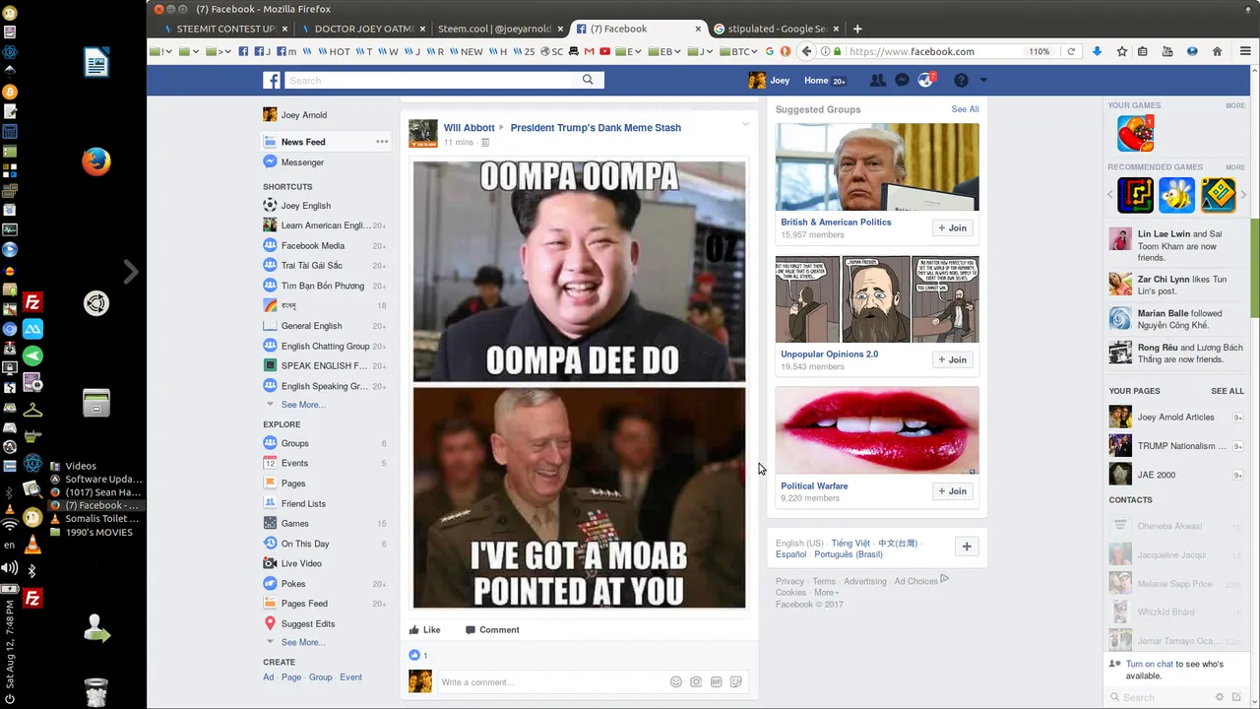Click the Write a comment field
Screen dimensions: 1260x709
551,681
